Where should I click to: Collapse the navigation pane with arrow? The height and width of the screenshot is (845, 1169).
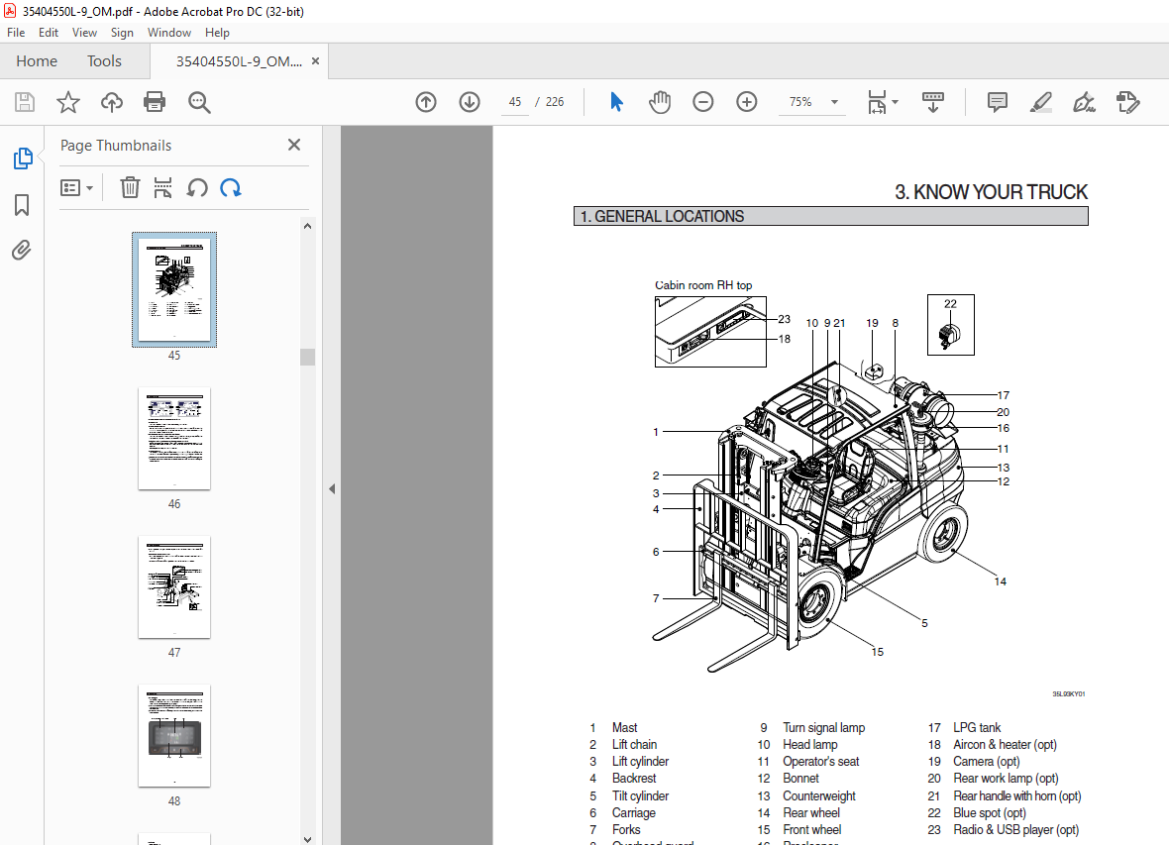[x=332, y=489]
